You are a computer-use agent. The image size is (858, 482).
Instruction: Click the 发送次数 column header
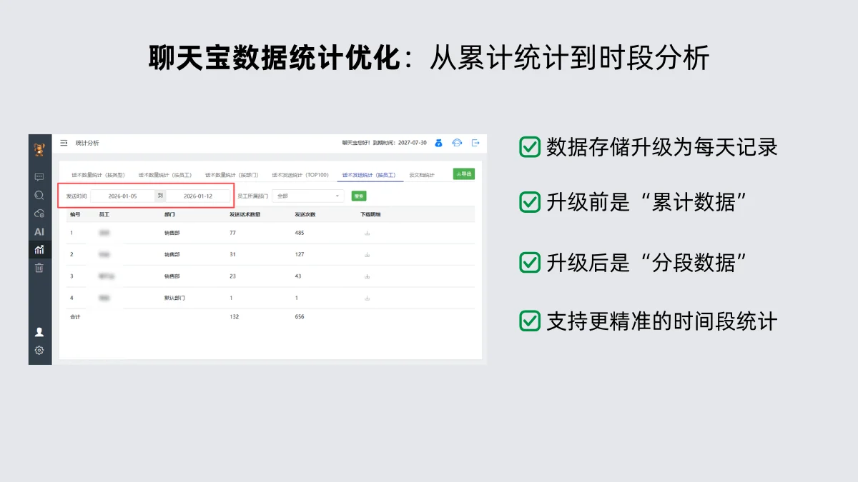pyautogui.click(x=304, y=214)
